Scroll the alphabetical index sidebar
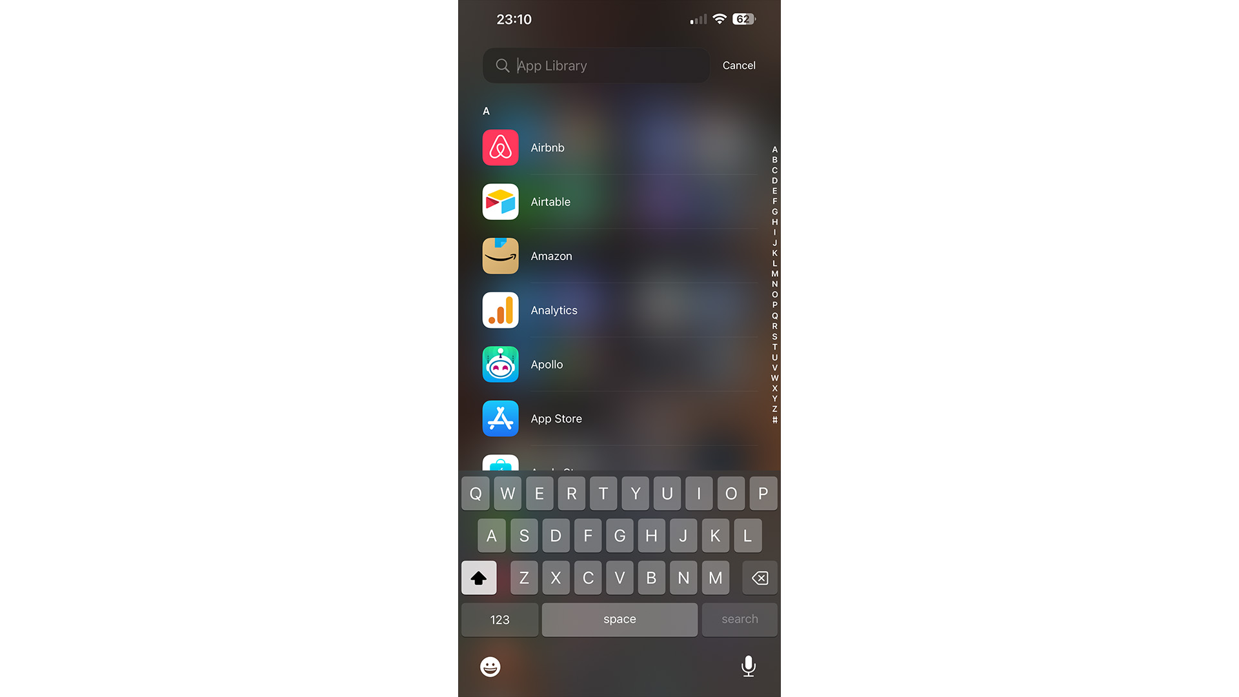 click(774, 285)
